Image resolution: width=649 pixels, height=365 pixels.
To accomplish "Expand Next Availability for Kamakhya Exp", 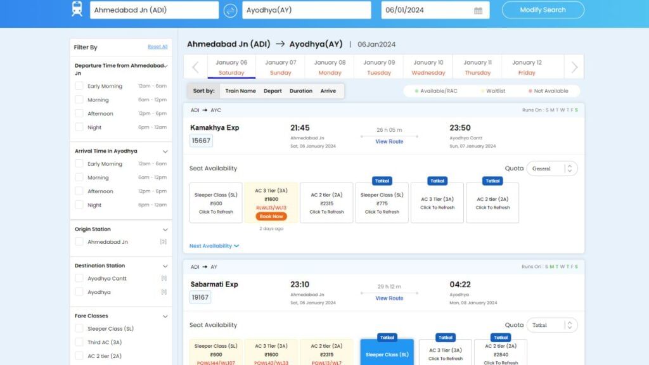I will click(214, 246).
